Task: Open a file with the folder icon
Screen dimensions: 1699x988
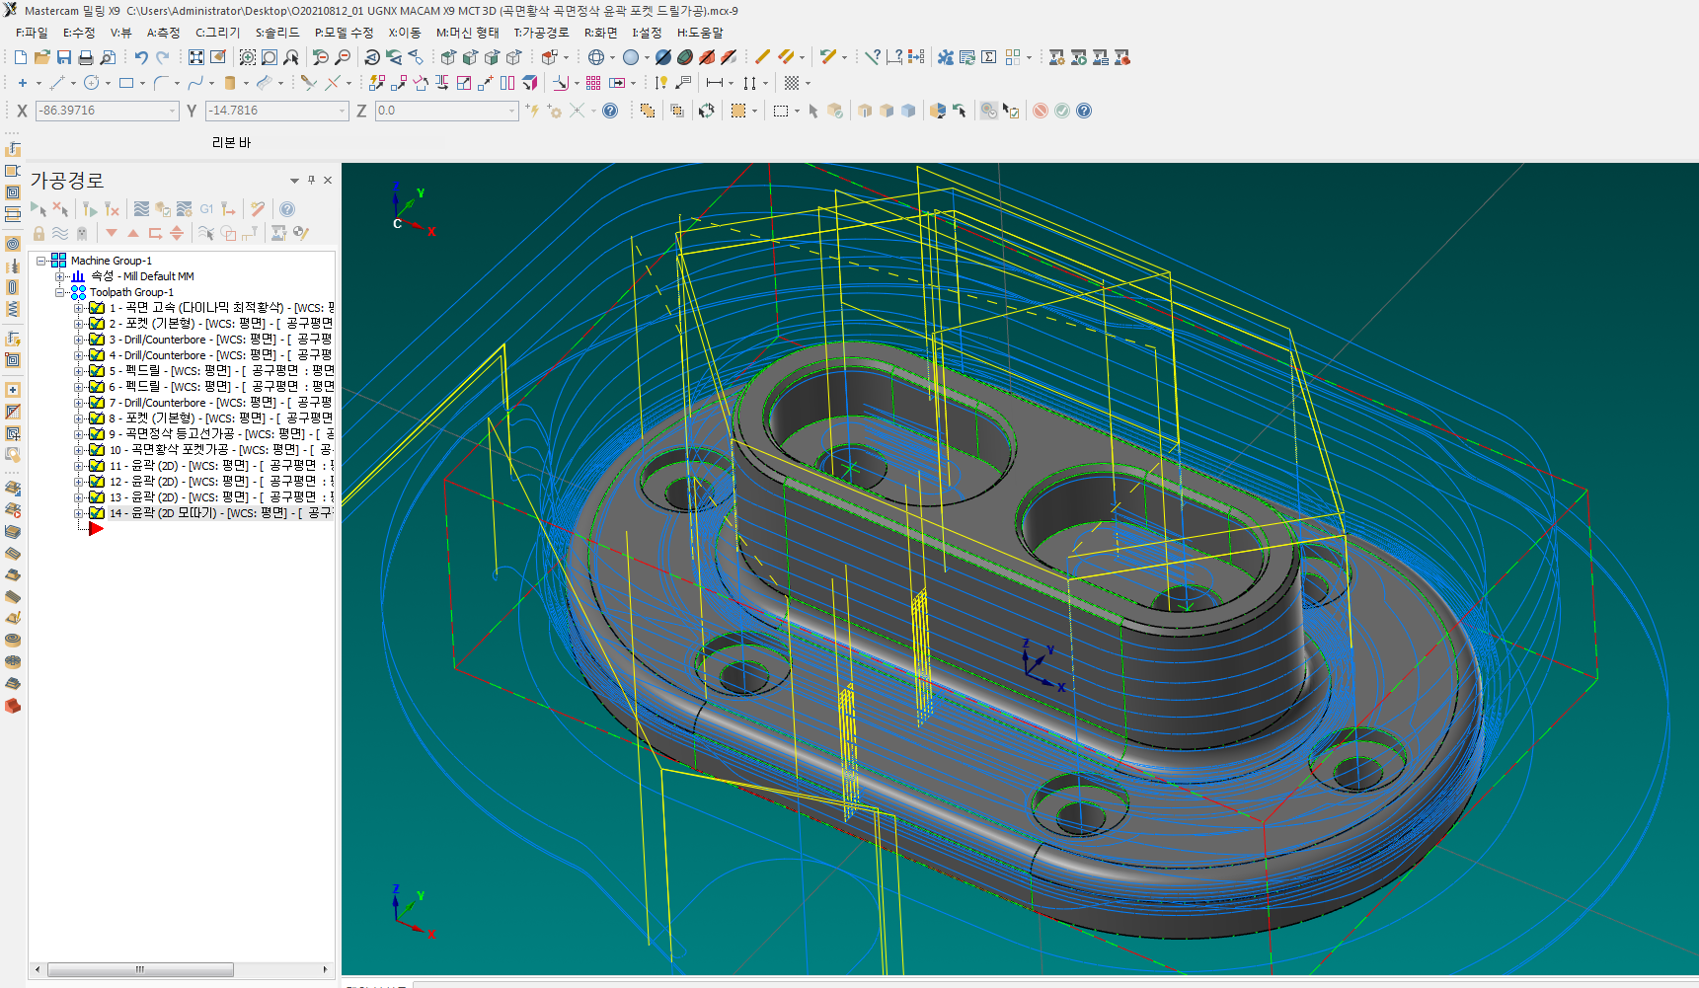Action: coord(41,57)
